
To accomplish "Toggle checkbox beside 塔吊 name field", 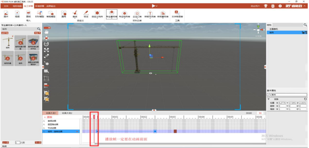I will [269, 95].
